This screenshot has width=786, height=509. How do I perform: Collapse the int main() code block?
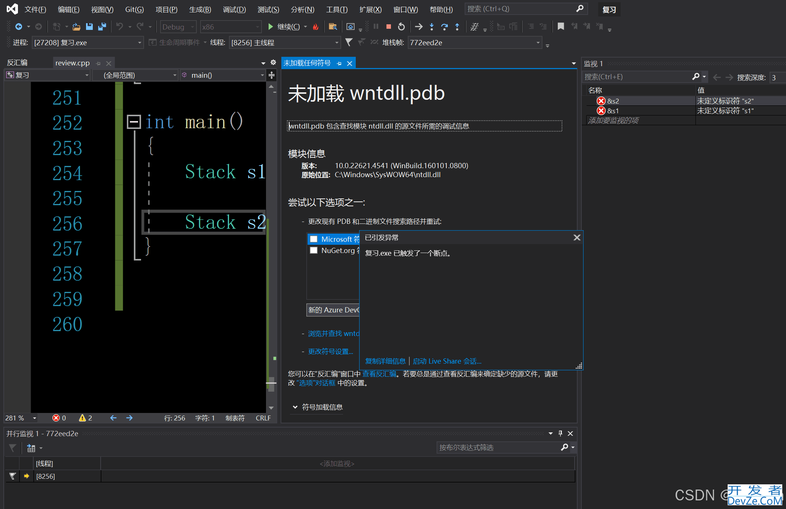point(134,122)
